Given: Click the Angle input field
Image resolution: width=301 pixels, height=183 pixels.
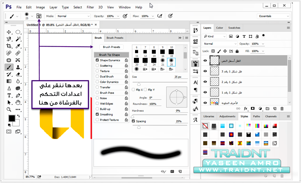Looking at the screenshot, I should pos(155,98).
